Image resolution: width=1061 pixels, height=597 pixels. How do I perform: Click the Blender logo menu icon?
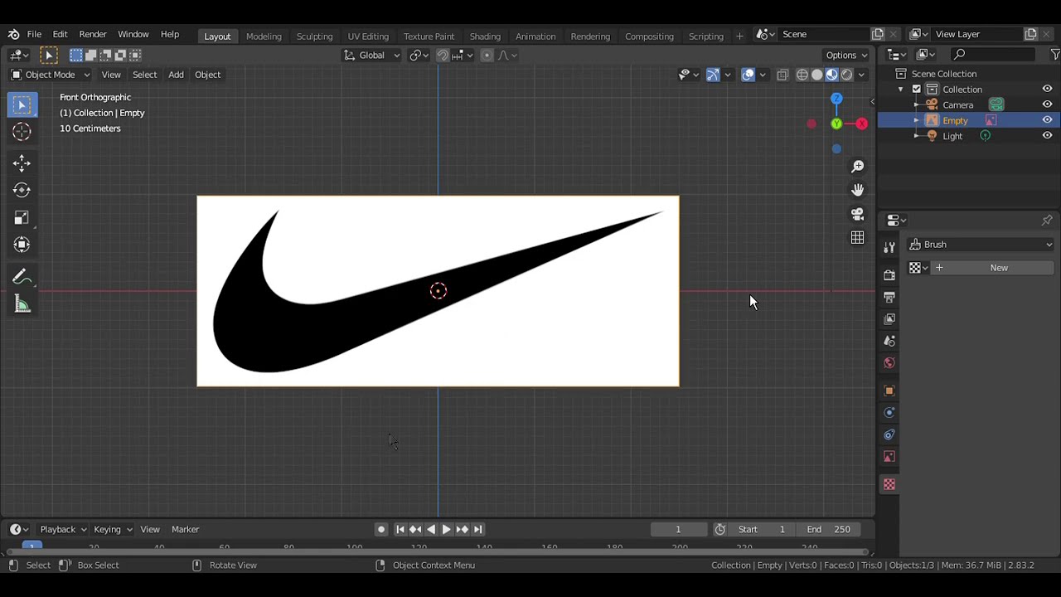(x=13, y=35)
